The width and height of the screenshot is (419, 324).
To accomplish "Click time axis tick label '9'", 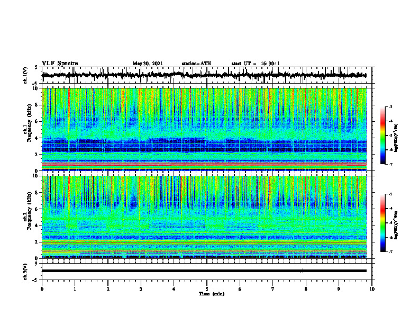I will pos(339,289).
